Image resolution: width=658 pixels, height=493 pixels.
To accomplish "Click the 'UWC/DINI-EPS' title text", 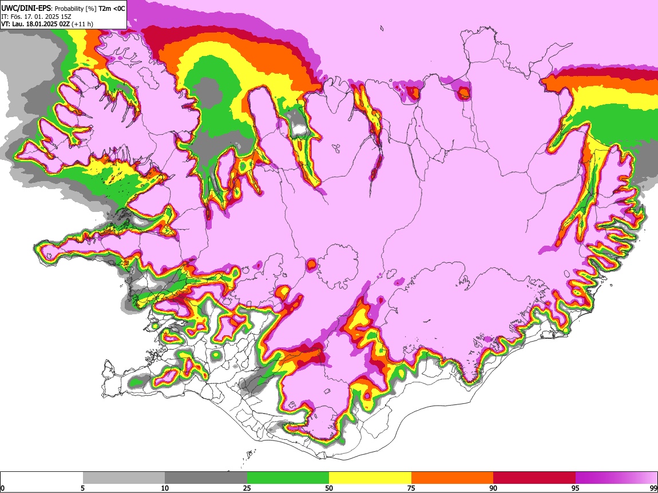I will tap(26, 9).
